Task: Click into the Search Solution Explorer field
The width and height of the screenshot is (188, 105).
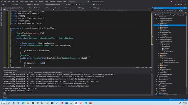Action: point(169,13)
